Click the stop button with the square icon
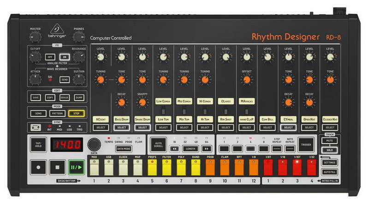Viewport: 368px width, 204px height. [57, 167]
